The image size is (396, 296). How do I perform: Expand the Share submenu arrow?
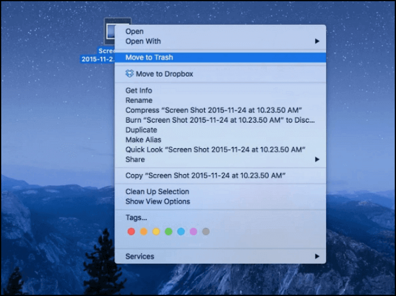pos(317,159)
